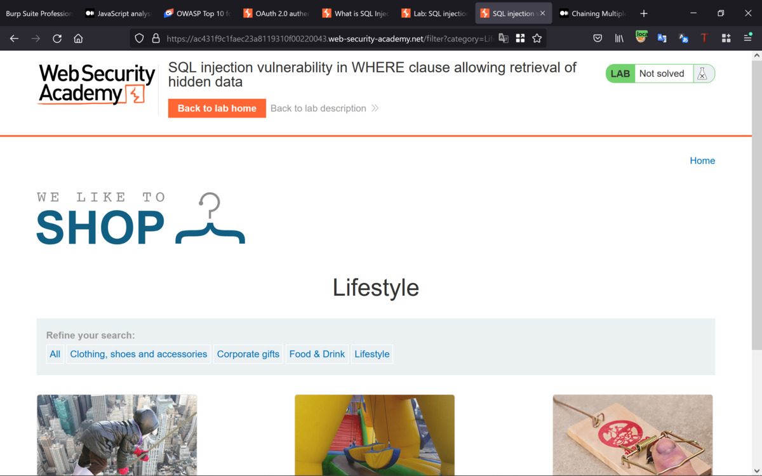
Task: Filter by Corporate gifts category
Action: pos(248,354)
